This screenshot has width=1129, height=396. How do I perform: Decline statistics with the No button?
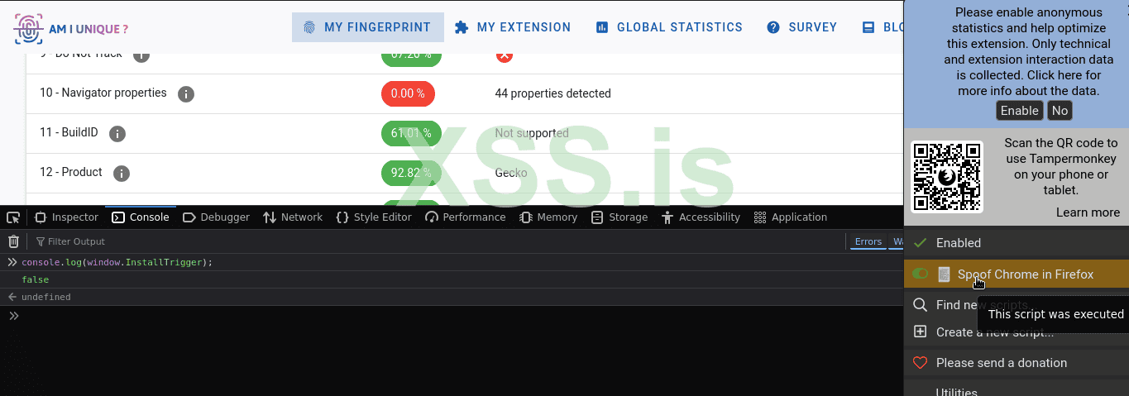click(1060, 111)
